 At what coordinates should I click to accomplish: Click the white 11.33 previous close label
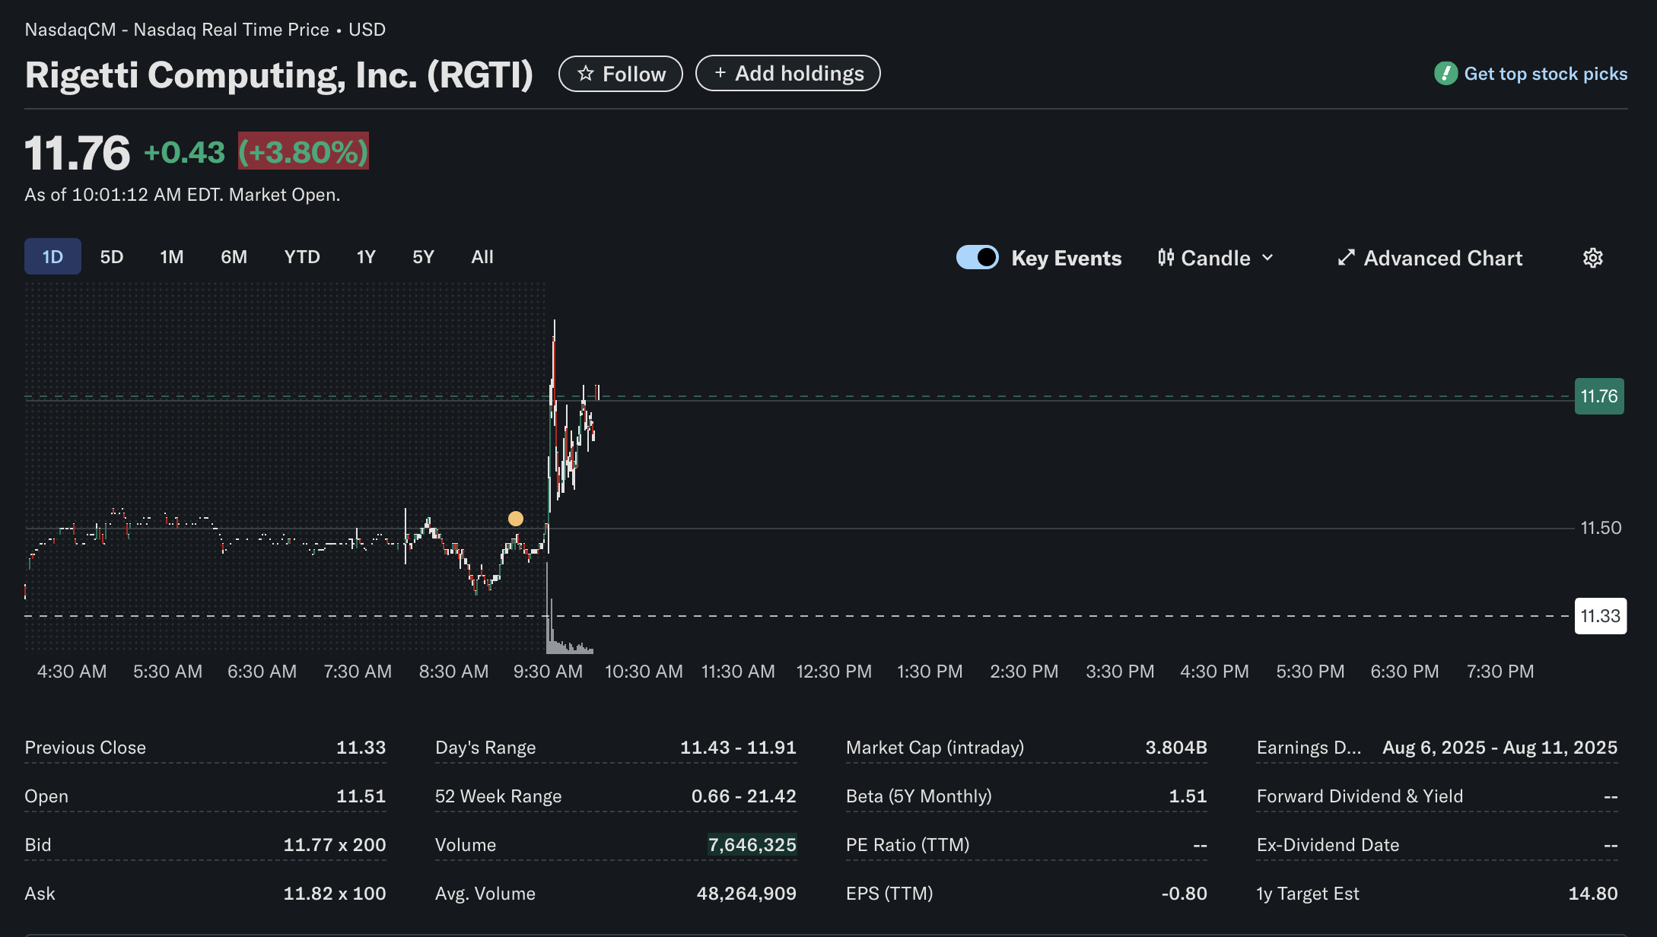click(1601, 616)
